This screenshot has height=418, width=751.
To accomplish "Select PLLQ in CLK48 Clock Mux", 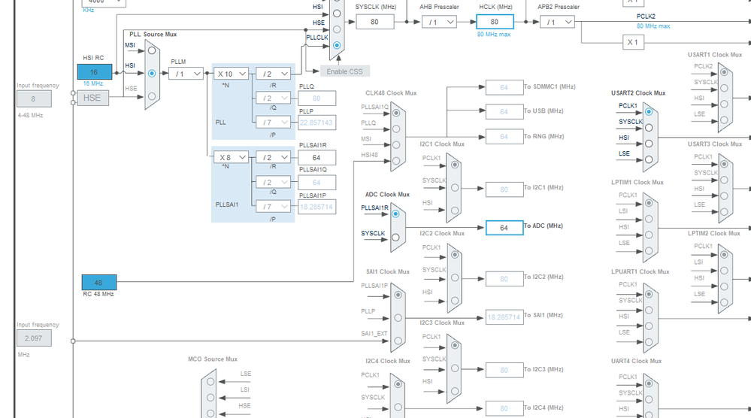I will [x=396, y=129].
